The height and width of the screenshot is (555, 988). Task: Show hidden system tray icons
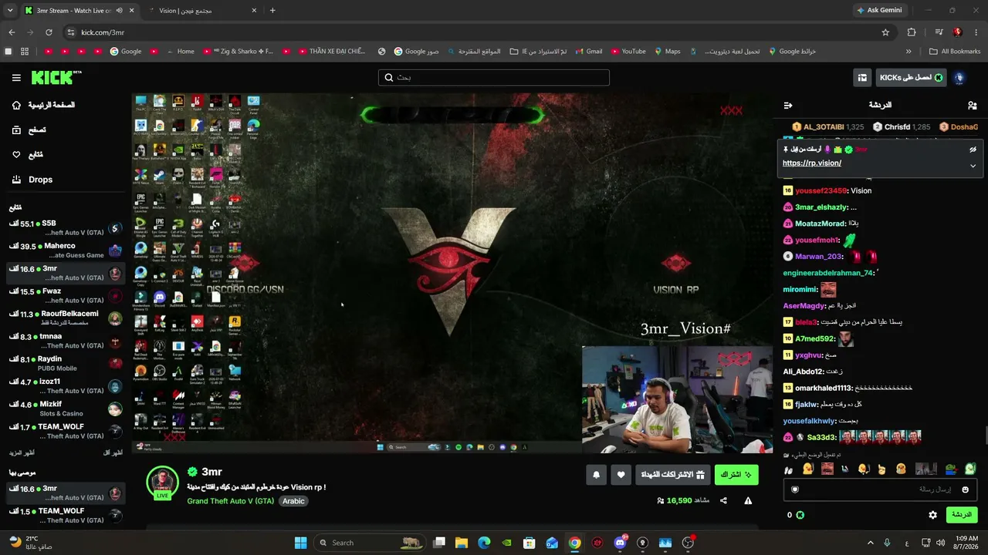871,543
